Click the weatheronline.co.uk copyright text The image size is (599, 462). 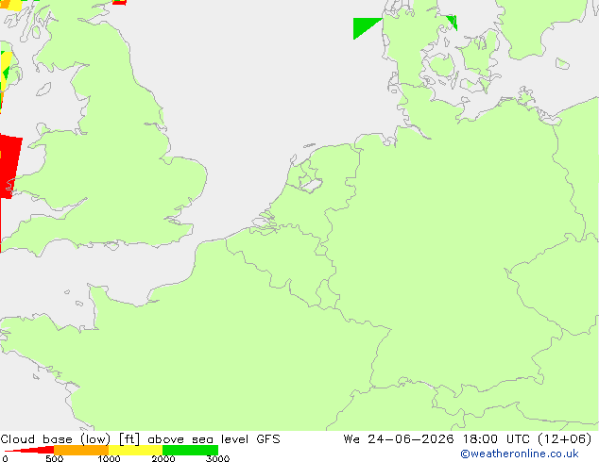520,454
